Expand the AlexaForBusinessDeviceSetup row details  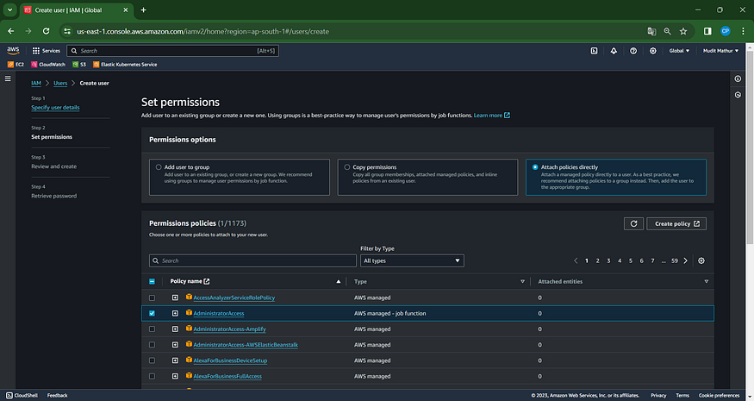175,360
